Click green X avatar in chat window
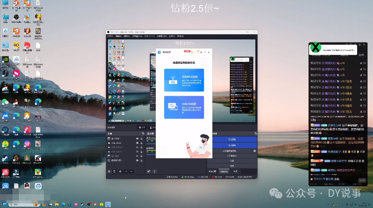The width and height of the screenshot is (373, 208). click(x=316, y=47)
